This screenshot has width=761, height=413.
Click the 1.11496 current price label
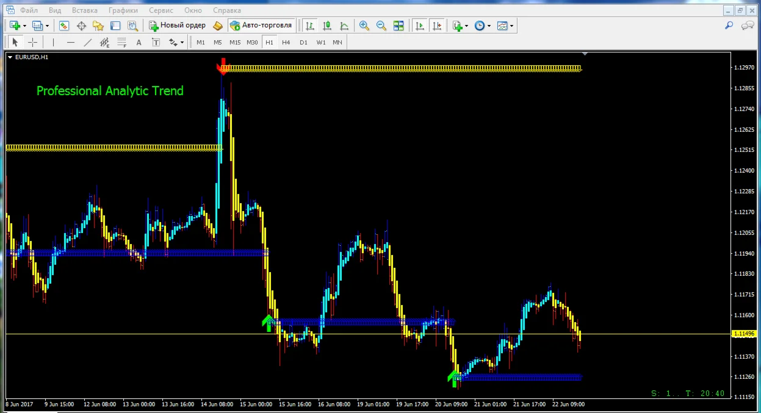743,334
